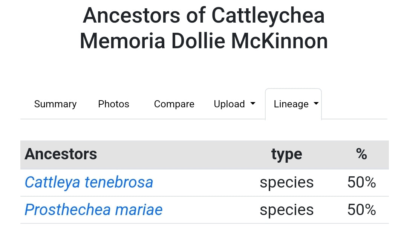Select species cell in Cattleya tenebrosa row
The height and width of the screenshot is (226, 407).
(286, 182)
